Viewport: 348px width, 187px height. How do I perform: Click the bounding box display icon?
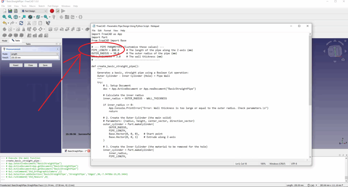tap(38, 17)
